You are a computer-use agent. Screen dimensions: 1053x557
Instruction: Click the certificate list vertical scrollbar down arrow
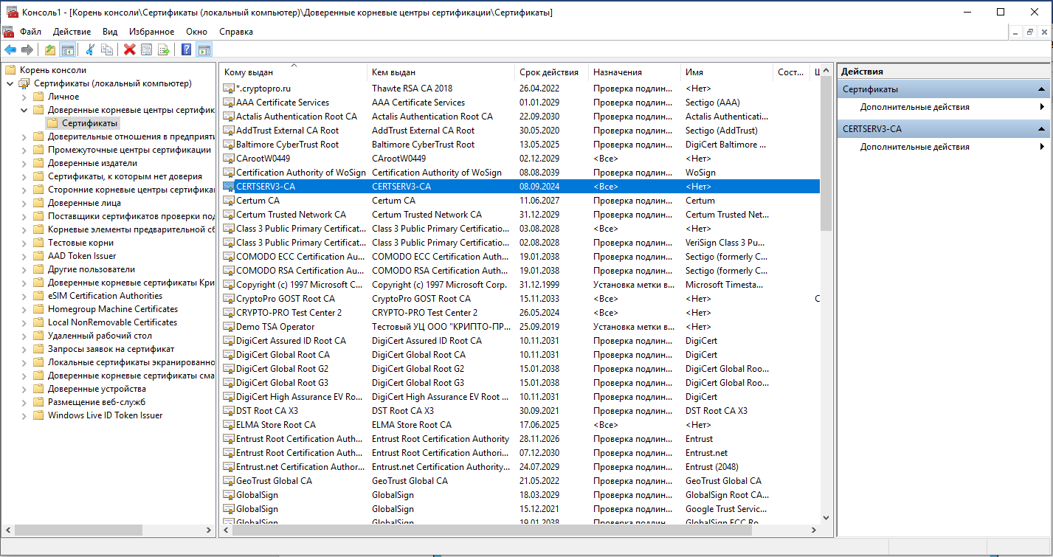point(826,518)
